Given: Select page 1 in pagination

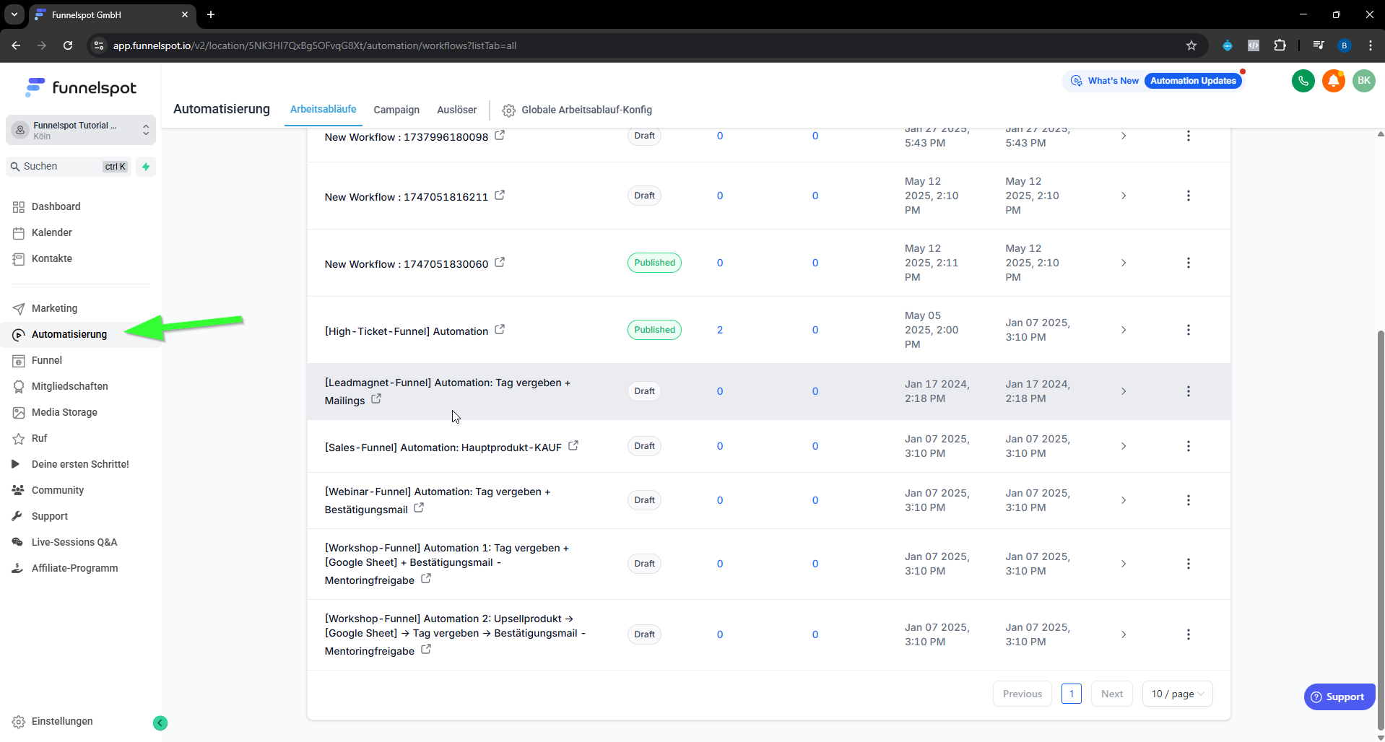Looking at the screenshot, I should tap(1071, 694).
